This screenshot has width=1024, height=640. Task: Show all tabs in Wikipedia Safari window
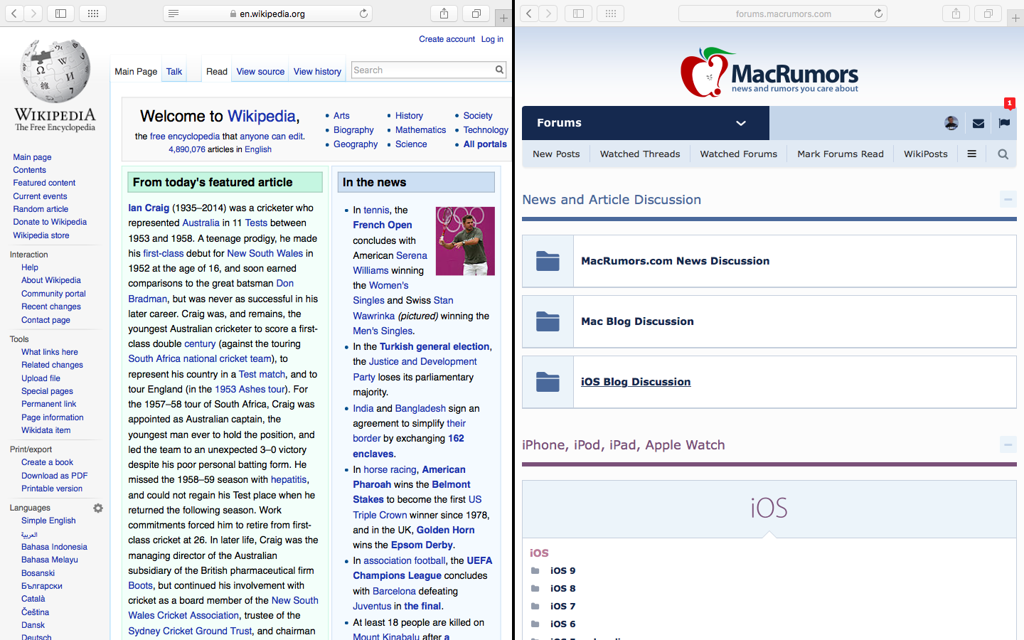click(x=476, y=14)
